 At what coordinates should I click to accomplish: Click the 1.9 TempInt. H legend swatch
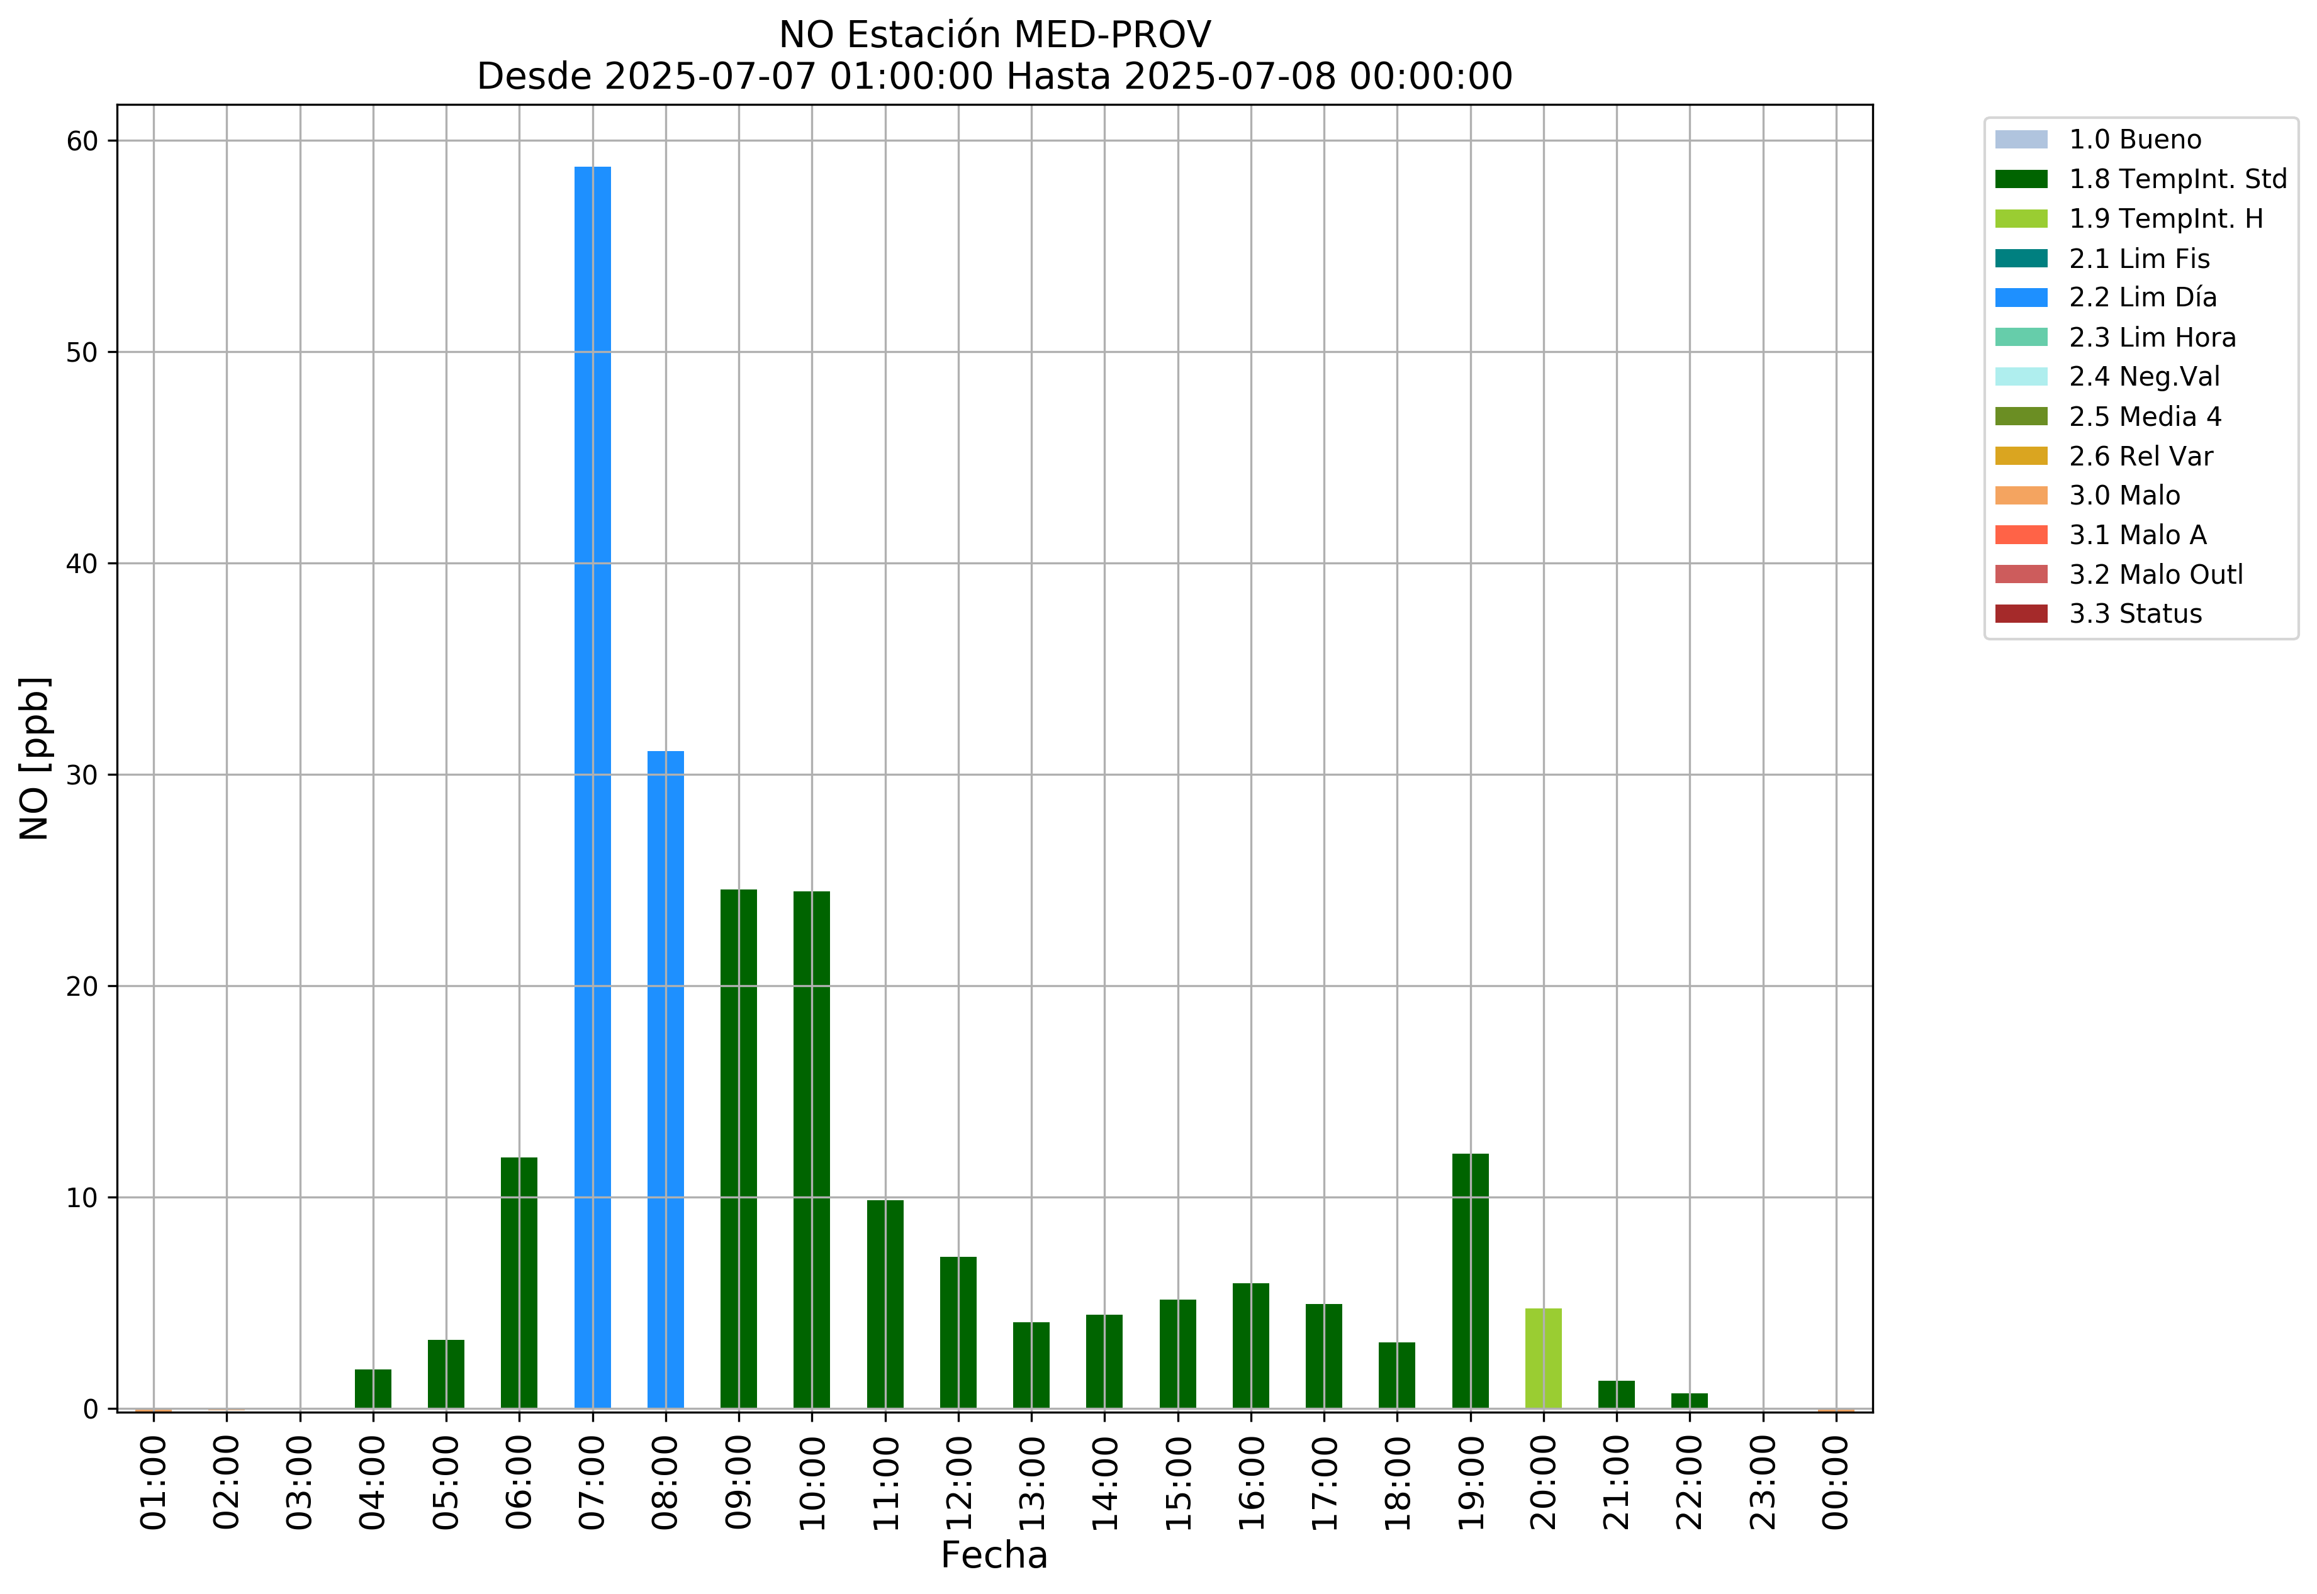[x=2020, y=219]
